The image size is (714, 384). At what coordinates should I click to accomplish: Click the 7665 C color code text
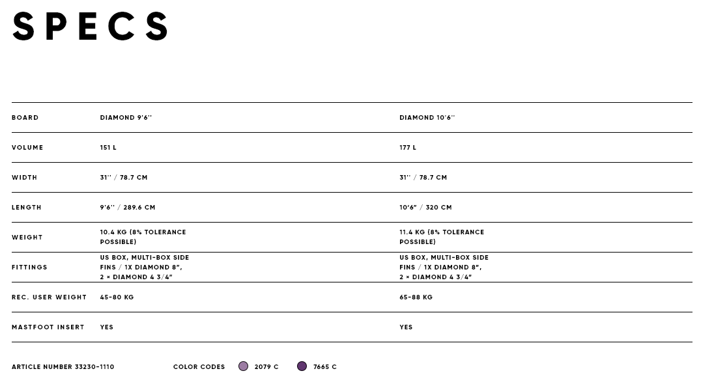325,366
